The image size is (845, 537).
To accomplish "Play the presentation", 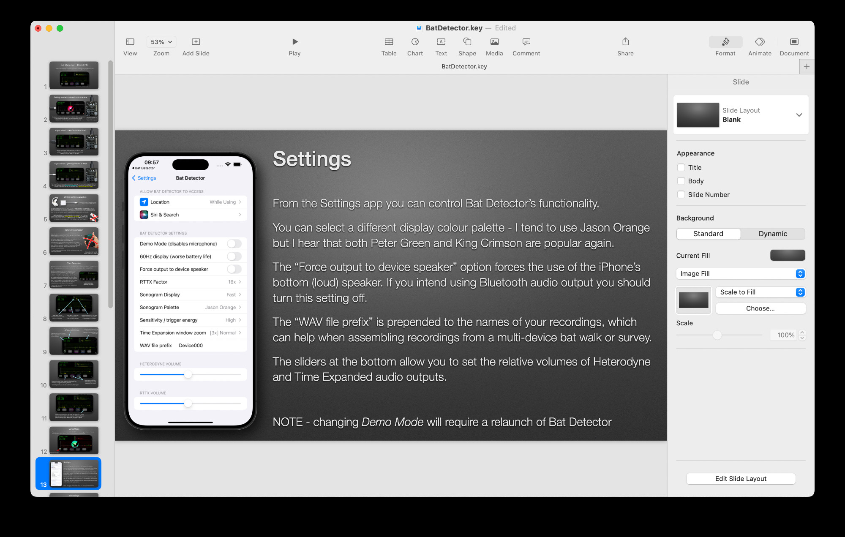I will (x=294, y=46).
